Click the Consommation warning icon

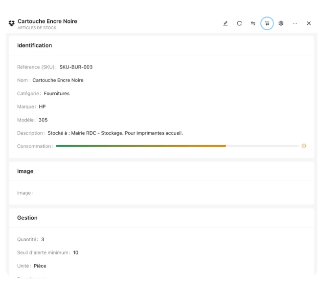pyautogui.click(x=303, y=146)
